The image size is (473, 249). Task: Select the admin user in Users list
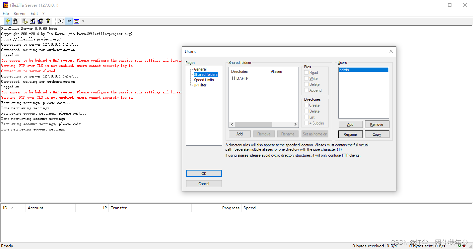(x=364, y=70)
